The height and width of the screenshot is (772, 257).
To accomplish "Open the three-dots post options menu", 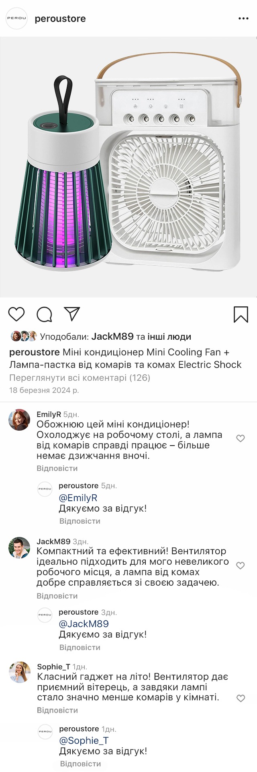I will (x=244, y=19).
